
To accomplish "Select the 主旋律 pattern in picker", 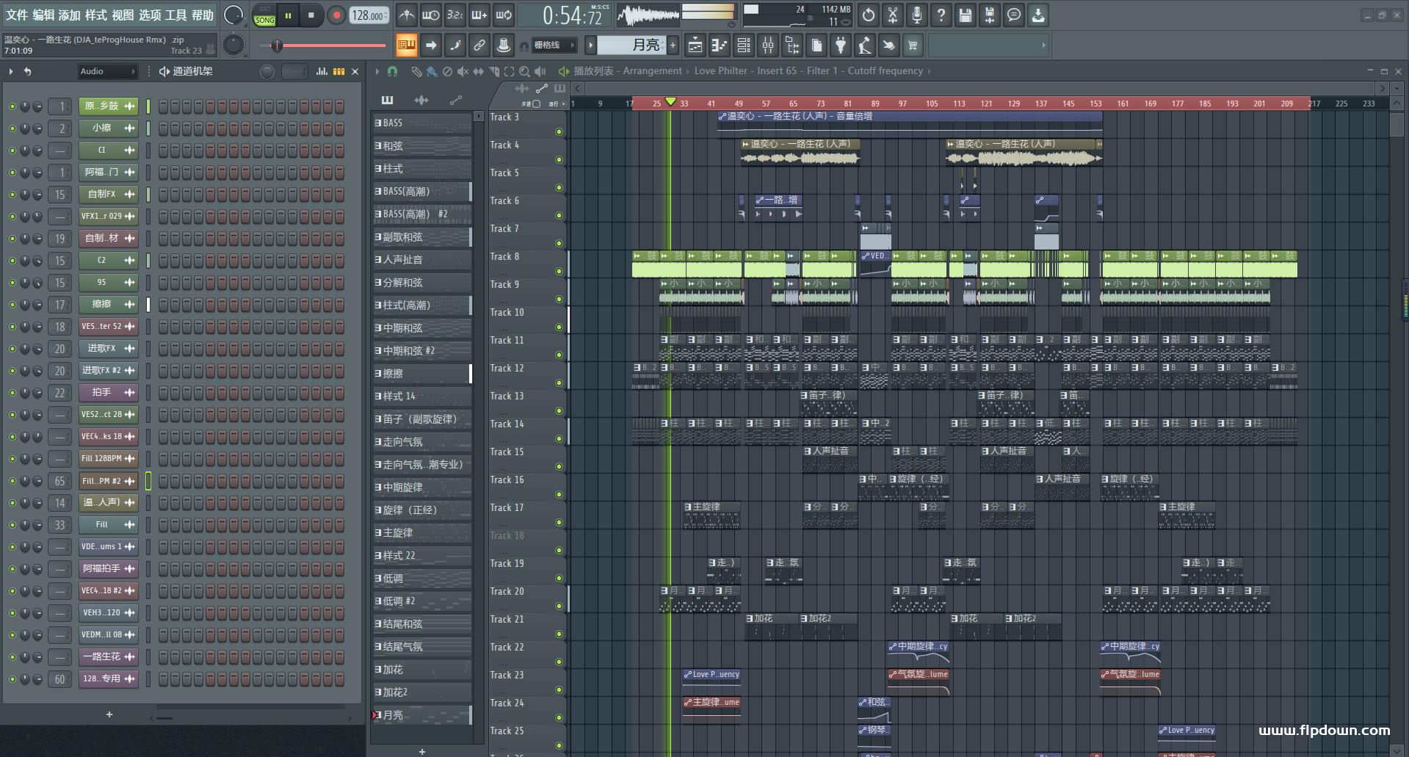I will [421, 533].
